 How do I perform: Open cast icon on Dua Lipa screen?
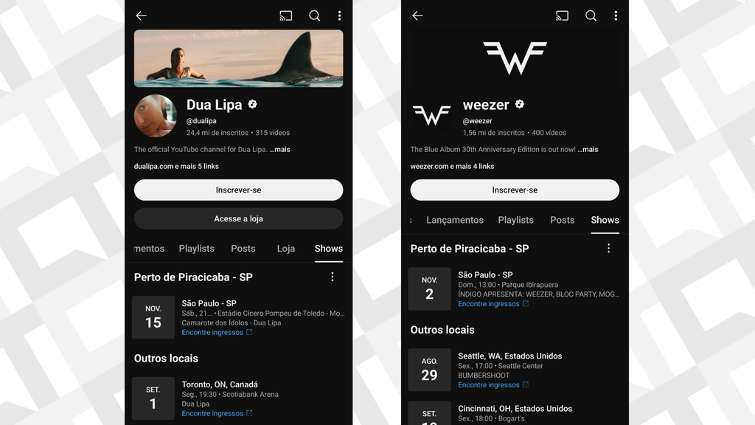click(286, 16)
